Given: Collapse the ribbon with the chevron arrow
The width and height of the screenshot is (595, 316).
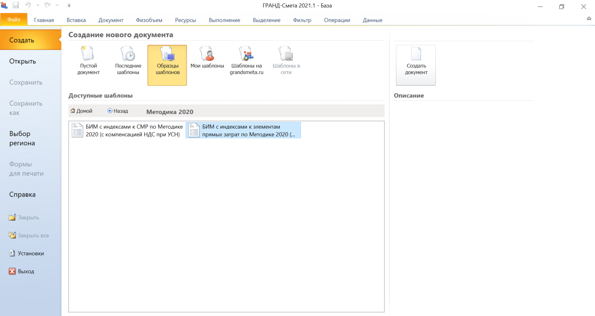Looking at the screenshot, I should (589, 19).
